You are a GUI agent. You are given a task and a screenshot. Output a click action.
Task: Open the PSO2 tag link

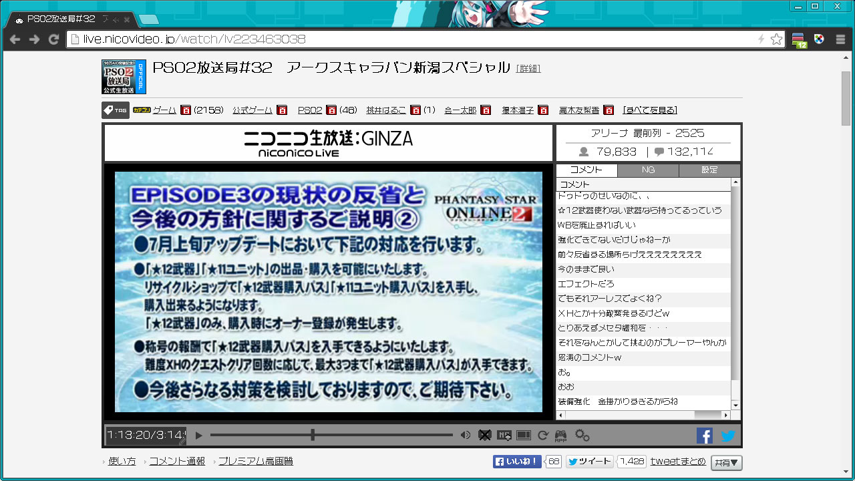tap(310, 110)
